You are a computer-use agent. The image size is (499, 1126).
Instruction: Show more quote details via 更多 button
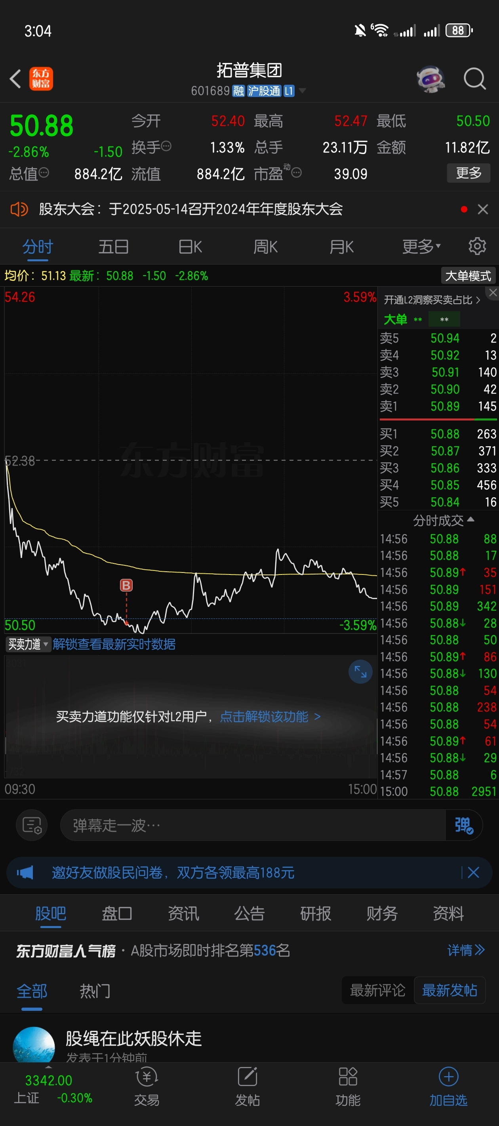(x=469, y=173)
